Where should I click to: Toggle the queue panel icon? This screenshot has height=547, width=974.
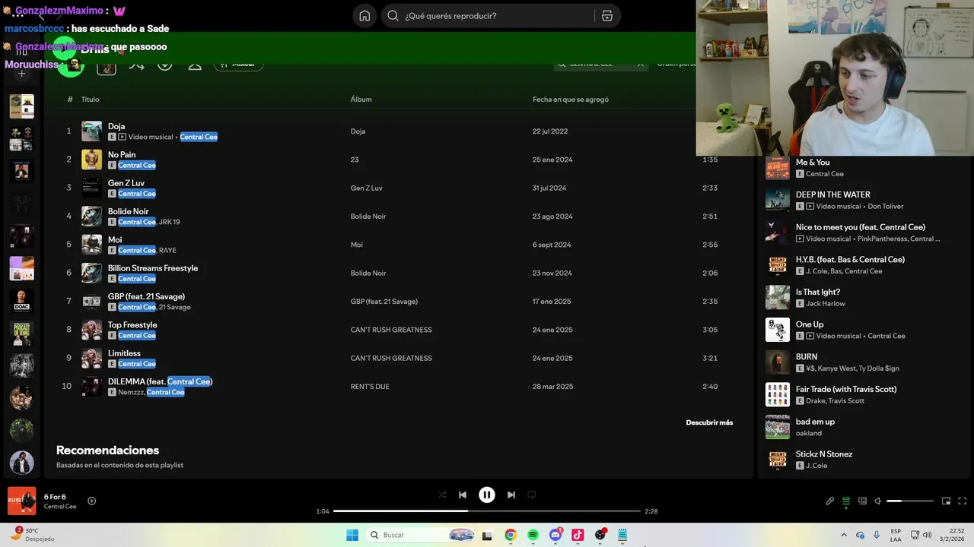click(846, 501)
